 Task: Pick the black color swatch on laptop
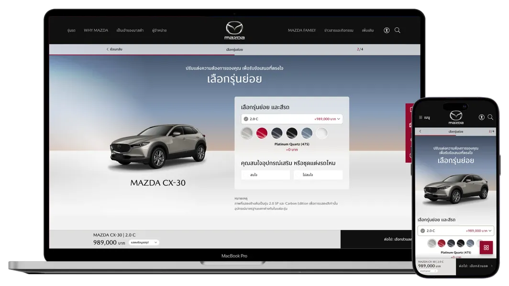[x=291, y=133]
